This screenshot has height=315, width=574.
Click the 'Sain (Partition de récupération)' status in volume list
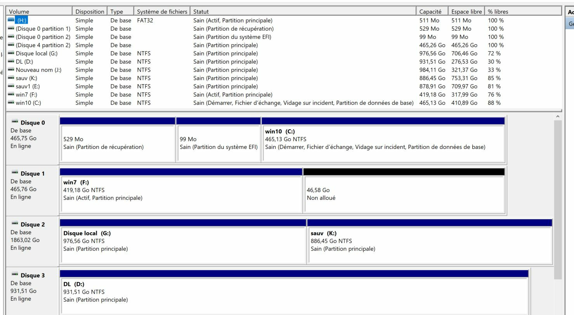coord(233,29)
